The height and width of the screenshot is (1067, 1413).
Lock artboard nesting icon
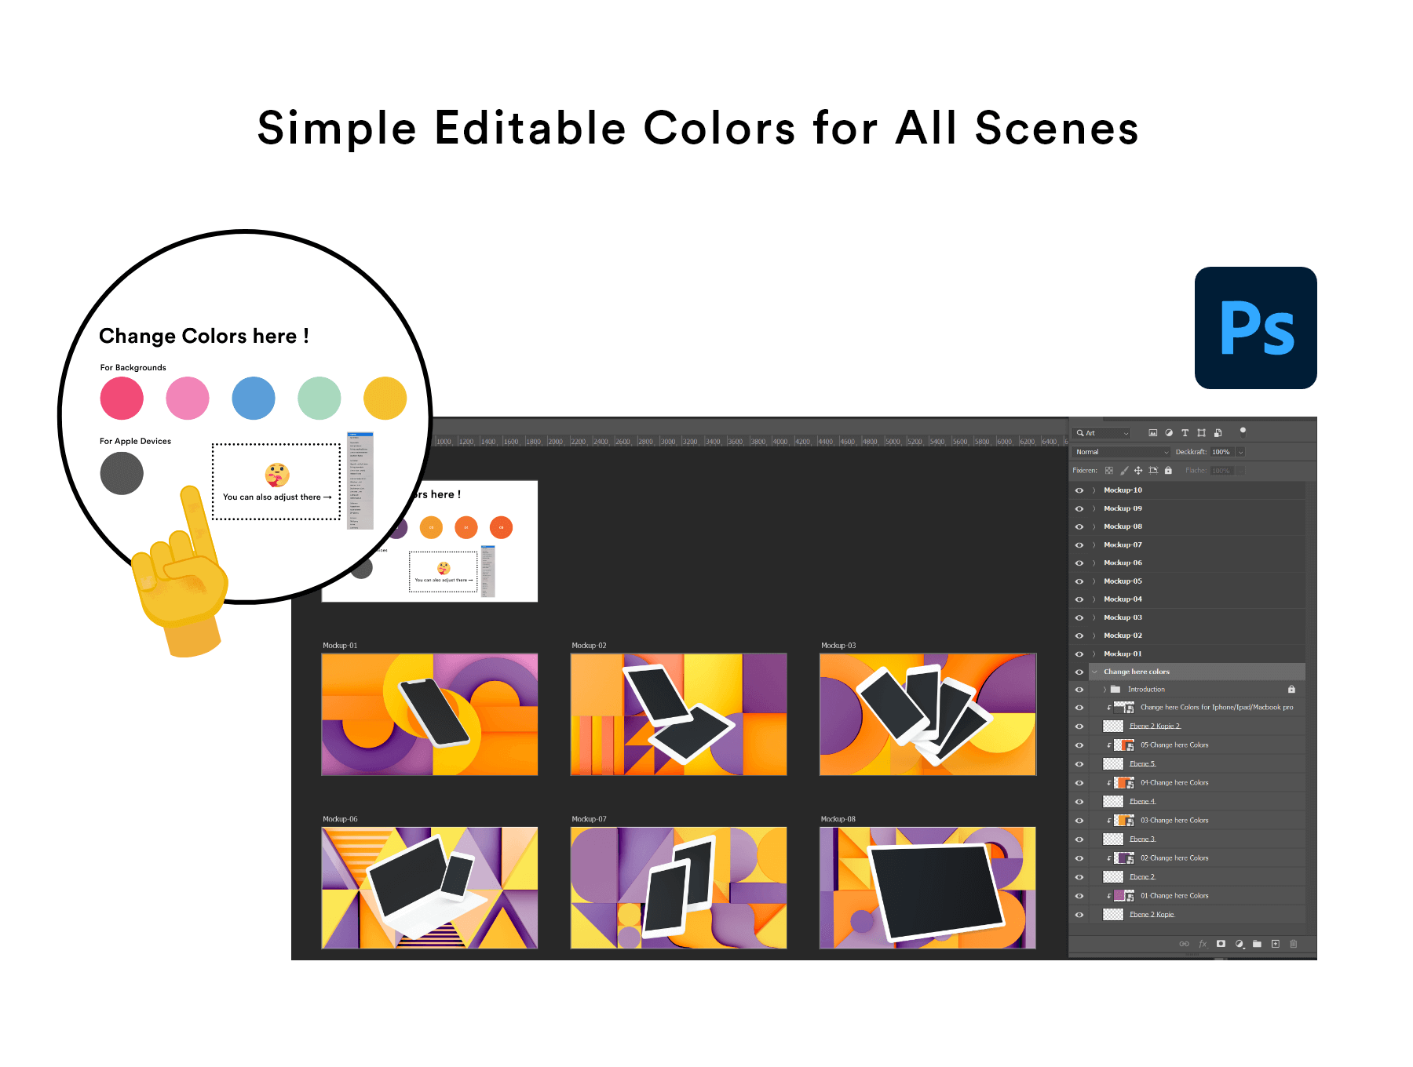coord(1153,471)
